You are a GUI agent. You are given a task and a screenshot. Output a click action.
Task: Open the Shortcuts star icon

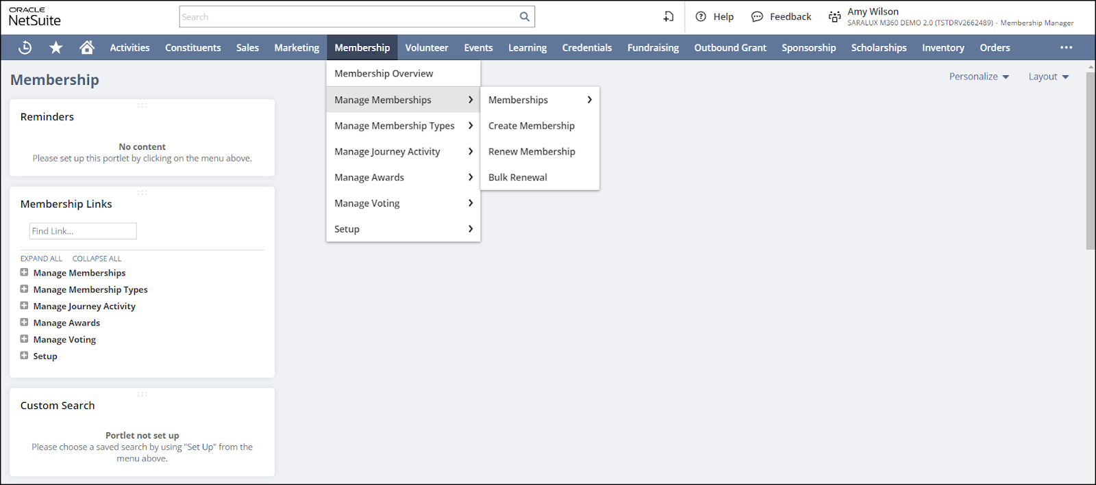click(56, 47)
